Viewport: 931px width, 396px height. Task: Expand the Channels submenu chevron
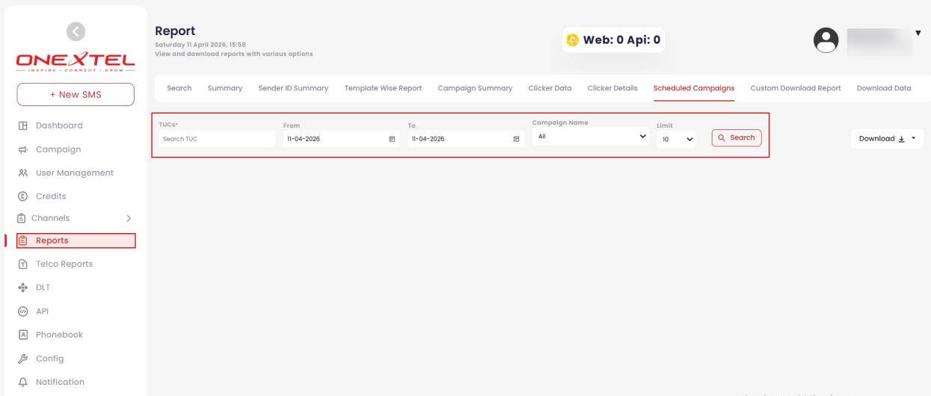tap(129, 218)
